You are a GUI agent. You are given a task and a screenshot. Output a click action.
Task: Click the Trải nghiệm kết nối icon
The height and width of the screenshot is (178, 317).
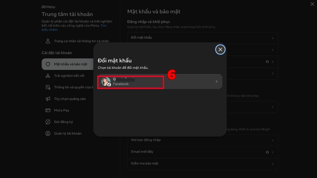48,76
